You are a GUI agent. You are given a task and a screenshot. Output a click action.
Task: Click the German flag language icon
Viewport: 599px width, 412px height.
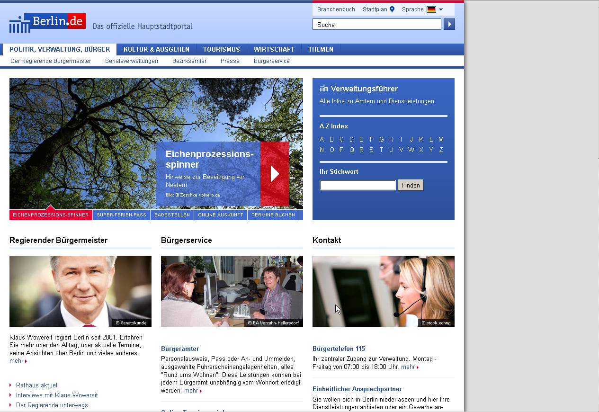point(431,9)
